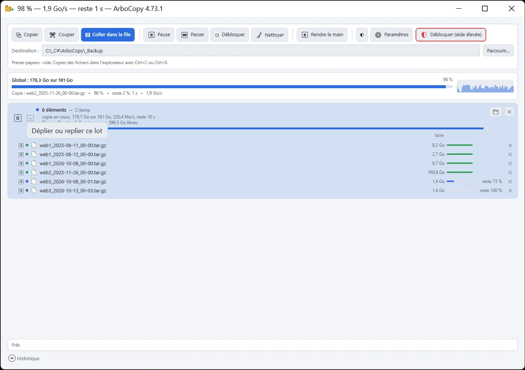Image resolution: width=525 pixels, height=370 pixels.
Task: Click the progress bar of web3_2026-10-08_00-01.tar.gz
Action: point(460,181)
